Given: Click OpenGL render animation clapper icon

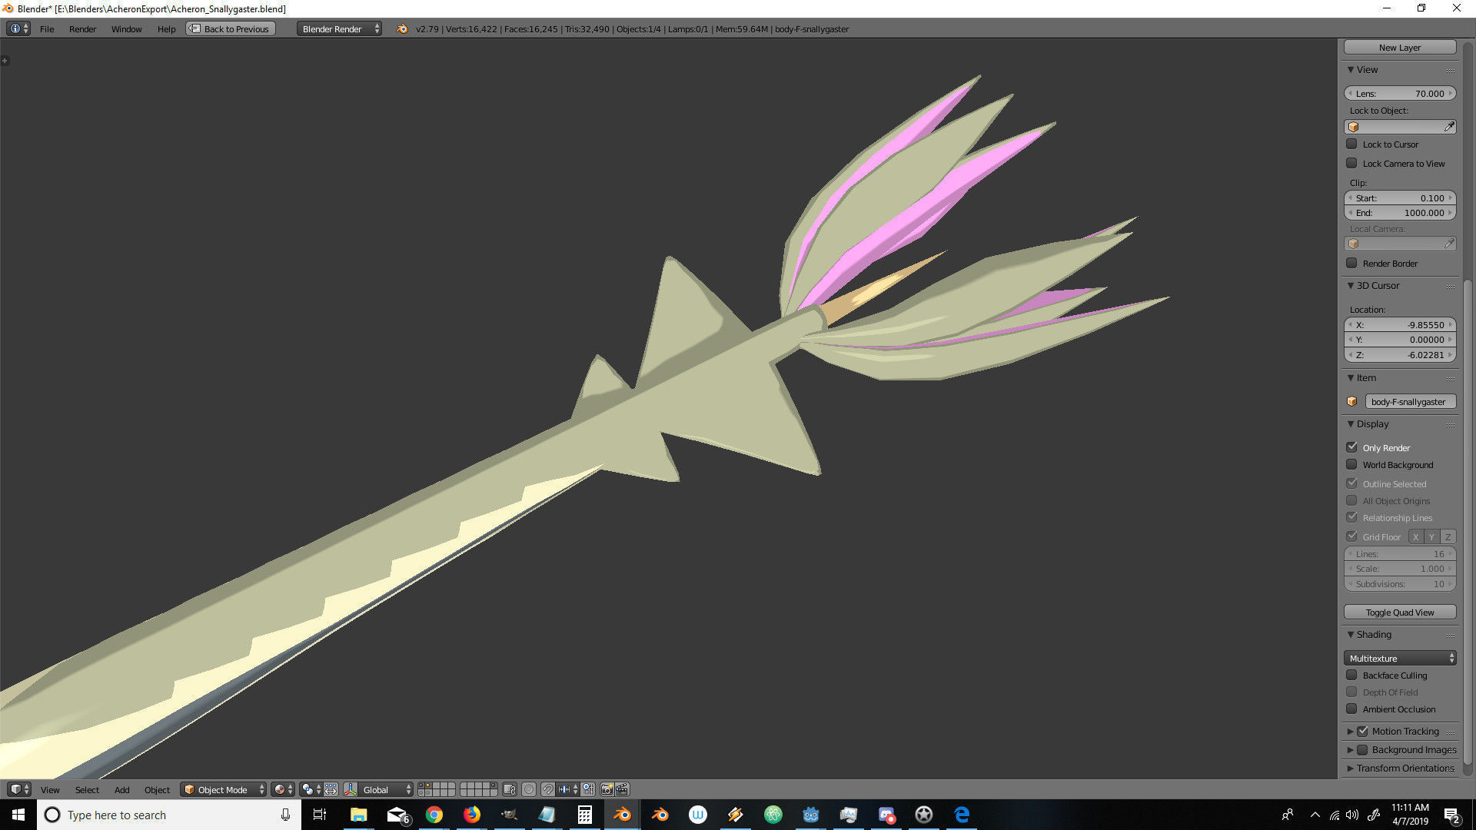Looking at the screenshot, I should [x=622, y=789].
